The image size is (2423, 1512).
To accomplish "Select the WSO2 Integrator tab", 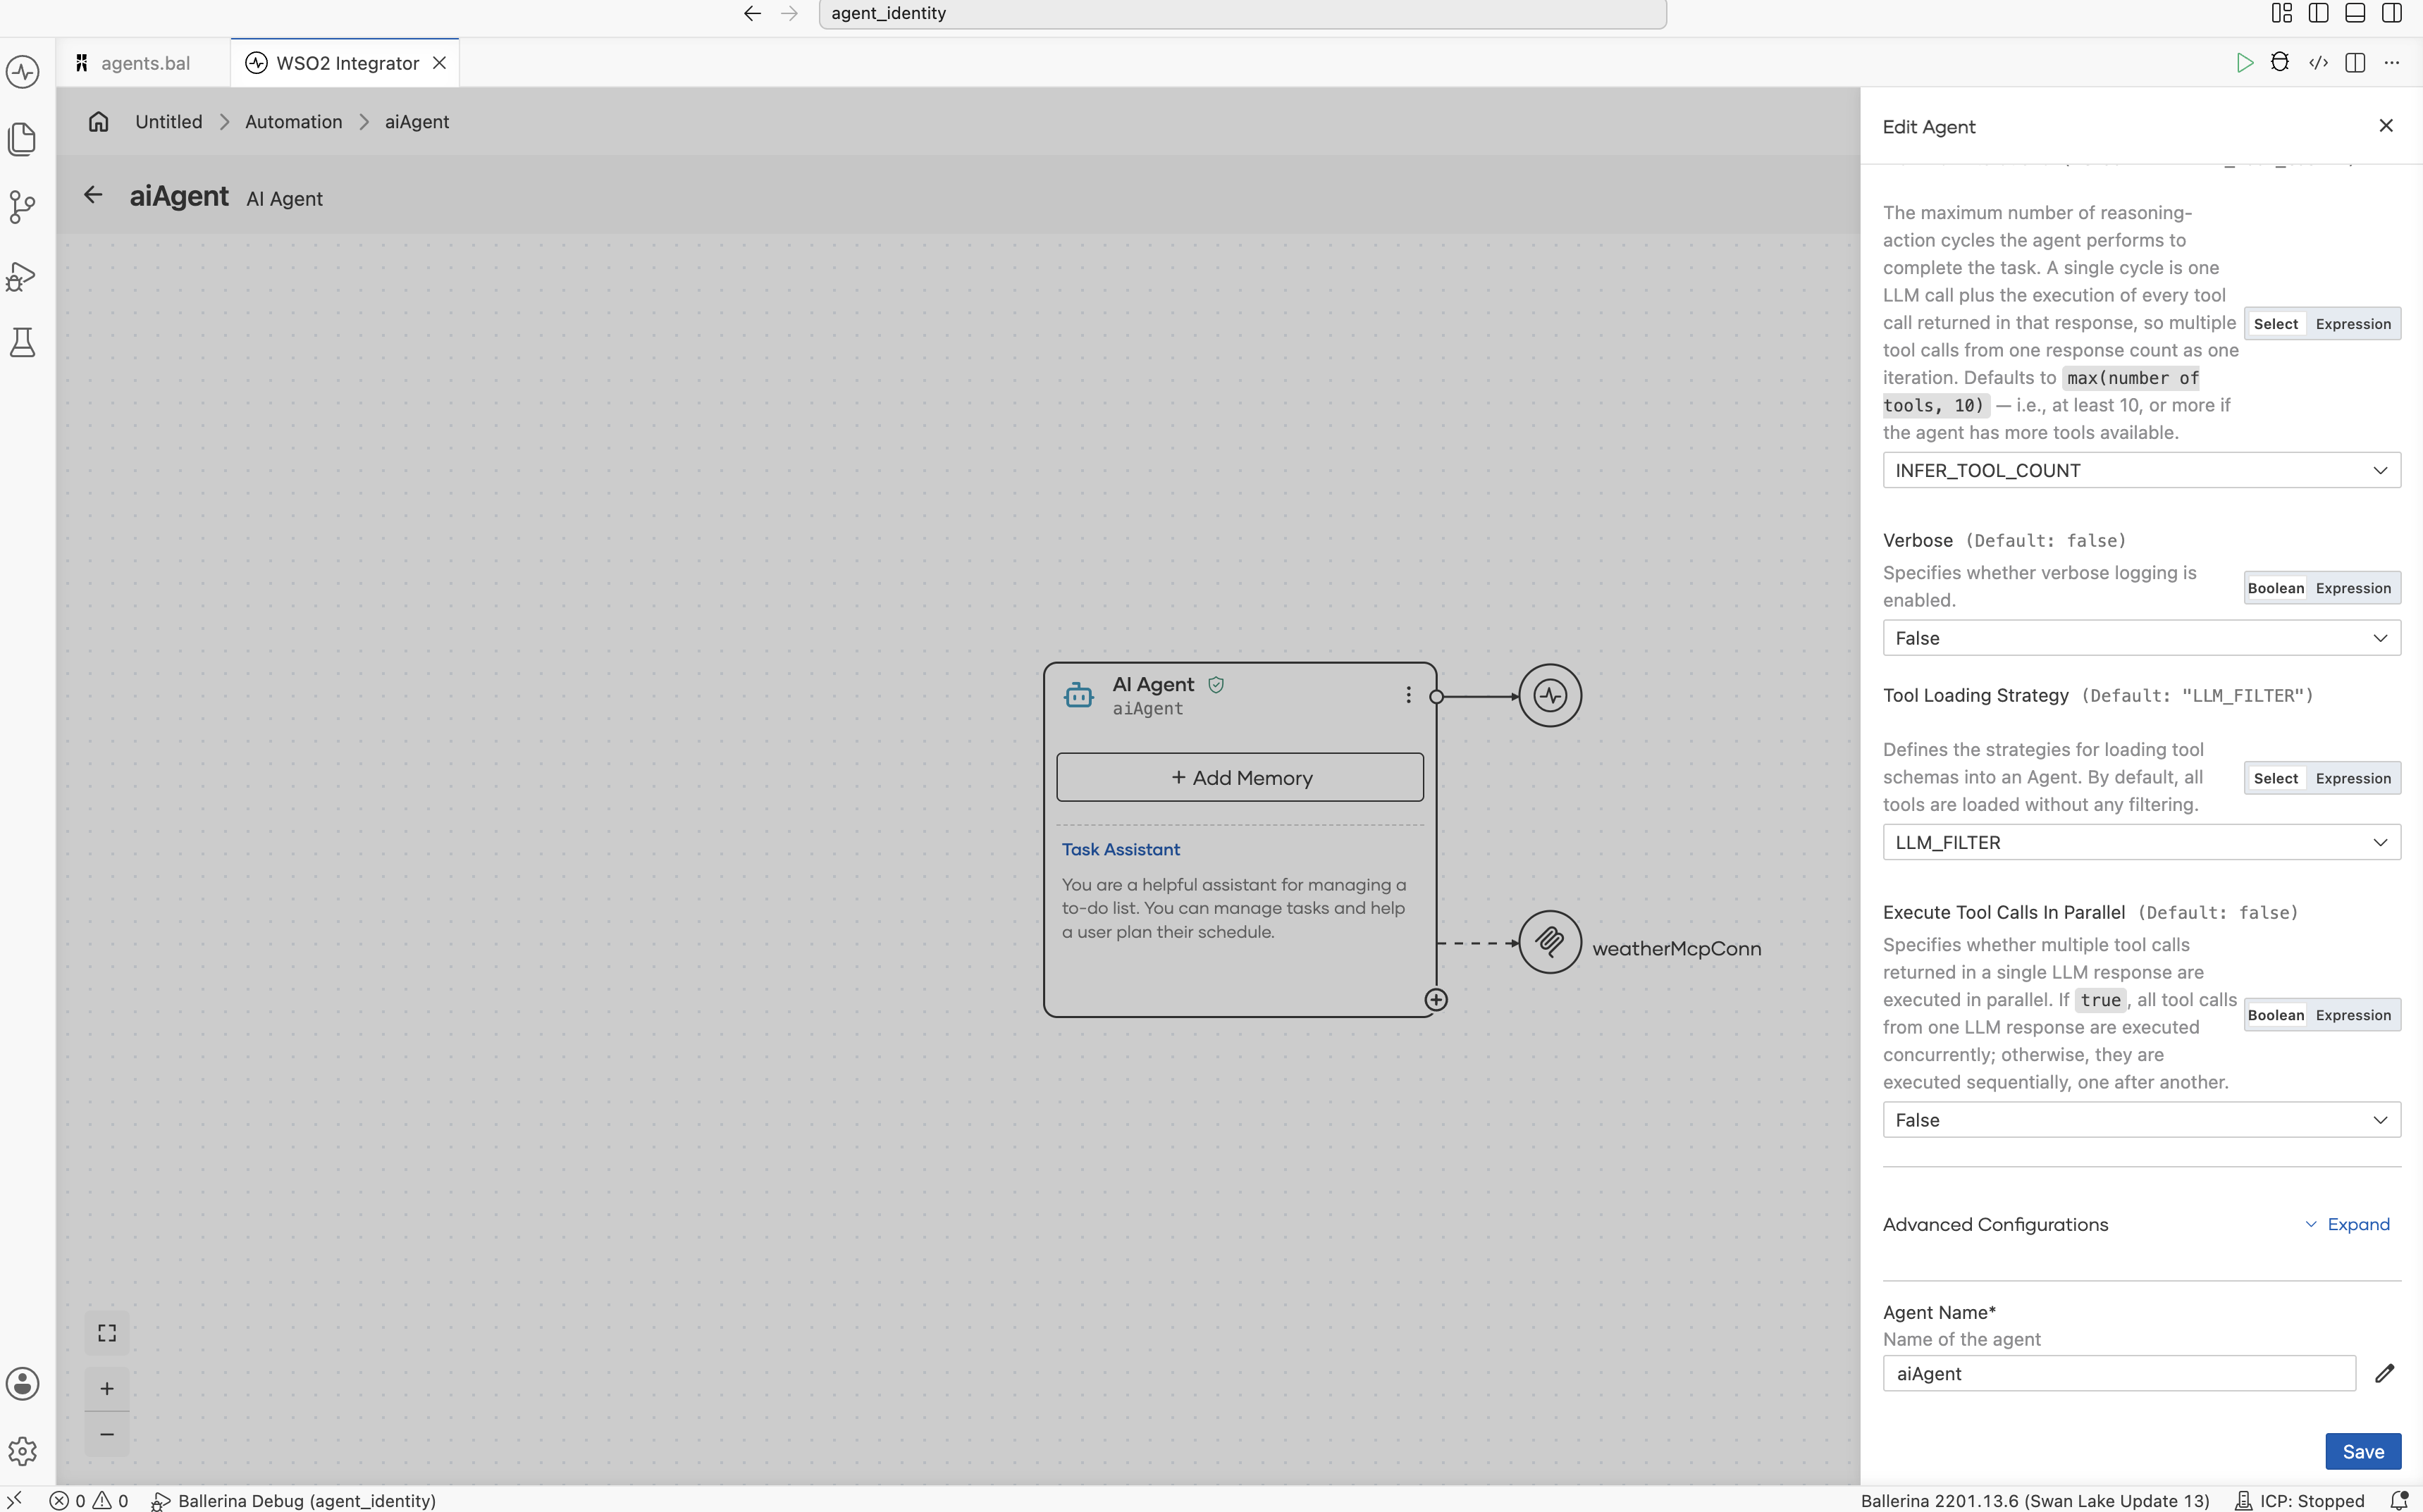I will coord(346,63).
